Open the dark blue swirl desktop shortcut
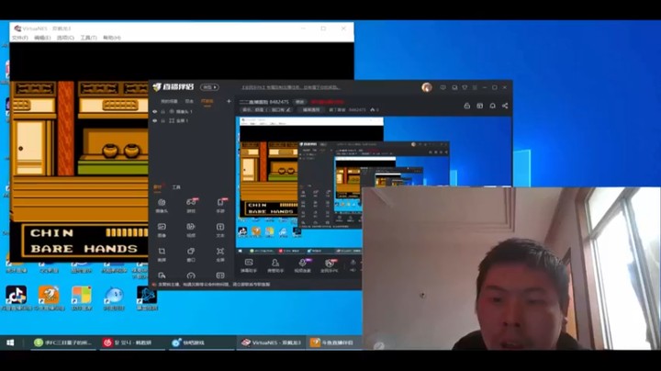The width and height of the screenshot is (661, 371). (147, 298)
